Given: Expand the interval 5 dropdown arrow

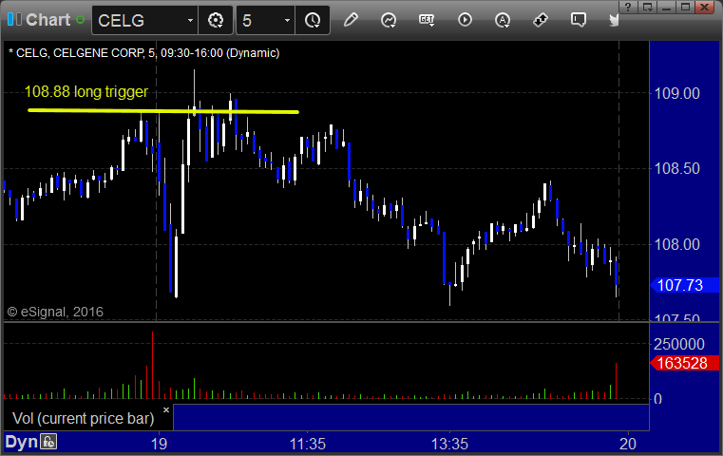Looking at the screenshot, I should coord(287,20).
